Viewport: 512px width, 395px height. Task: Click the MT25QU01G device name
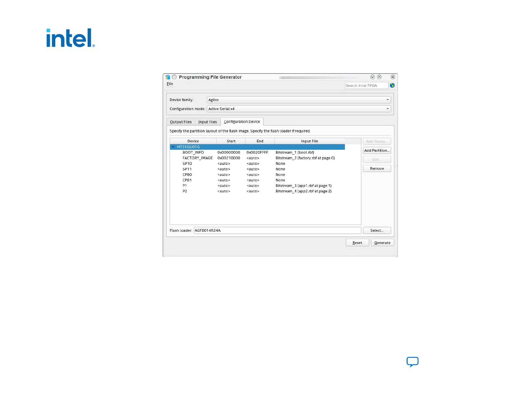[x=188, y=147]
